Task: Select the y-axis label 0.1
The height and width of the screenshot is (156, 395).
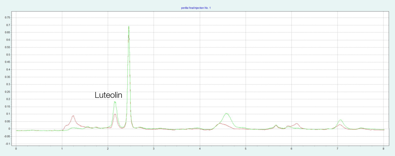Action: pyautogui.click(x=8, y=114)
